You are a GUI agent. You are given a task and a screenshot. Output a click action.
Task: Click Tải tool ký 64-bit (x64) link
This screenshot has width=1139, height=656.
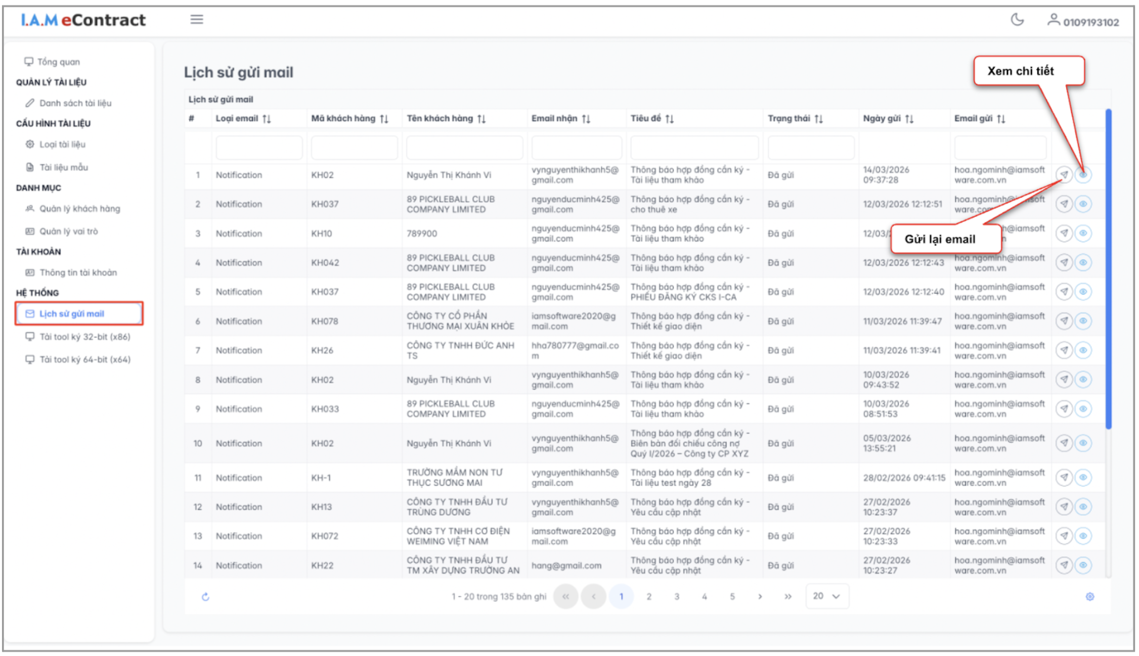click(84, 360)
